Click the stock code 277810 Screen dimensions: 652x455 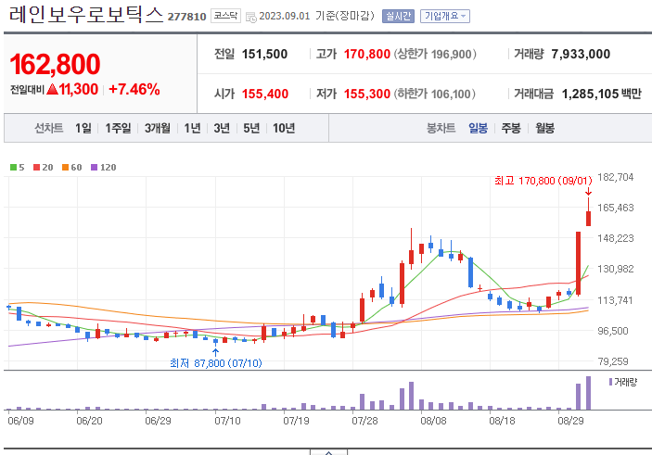coord(186,17)
